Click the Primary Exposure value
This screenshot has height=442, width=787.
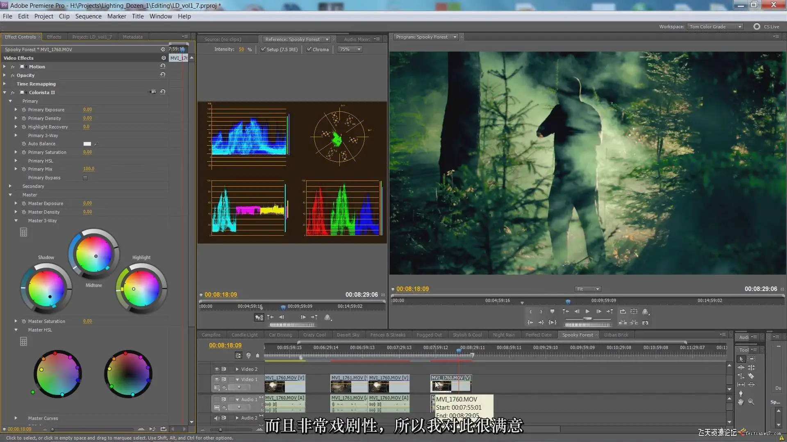coord(87,110)
